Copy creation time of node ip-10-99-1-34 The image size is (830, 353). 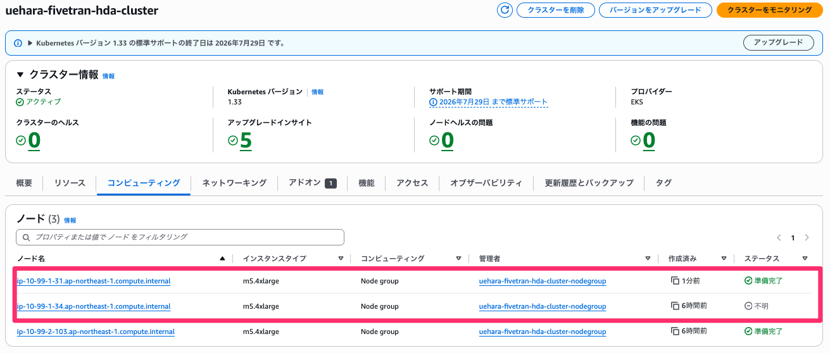[x=676, y=306]
